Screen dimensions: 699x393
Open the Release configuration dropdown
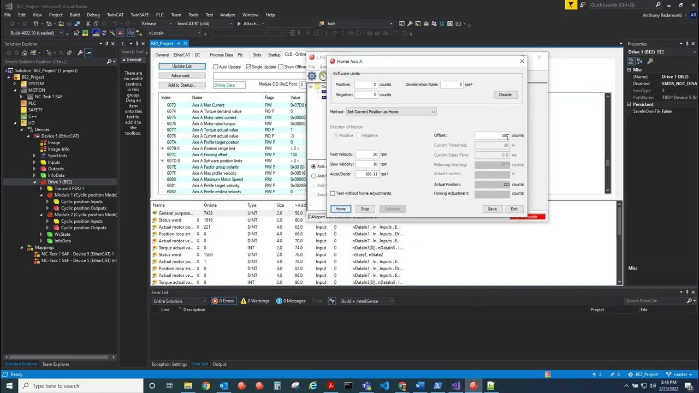(x=157, y=24)
